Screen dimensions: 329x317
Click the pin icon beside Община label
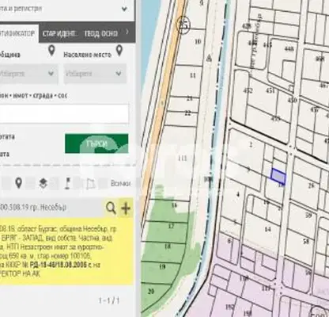click(x=51, y=51)
